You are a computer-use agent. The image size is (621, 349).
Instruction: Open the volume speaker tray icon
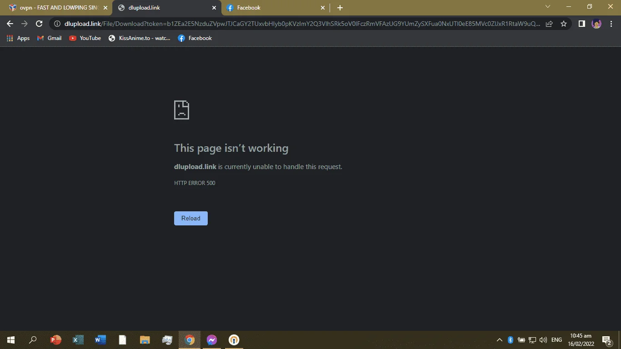tap(543, 340)
